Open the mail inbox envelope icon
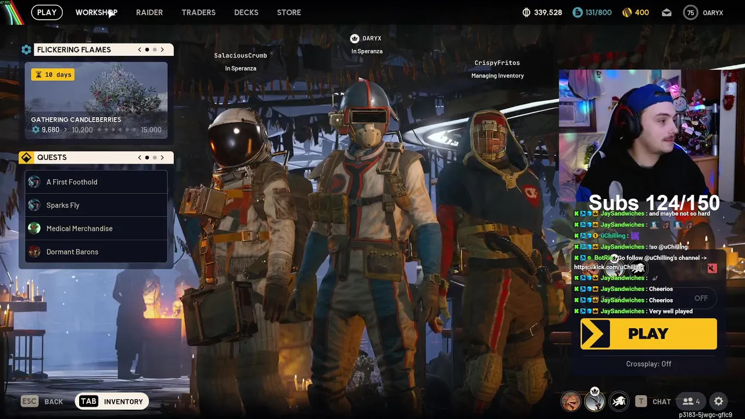The width and height of the screenshot is (745, 419). click(666, 12)
